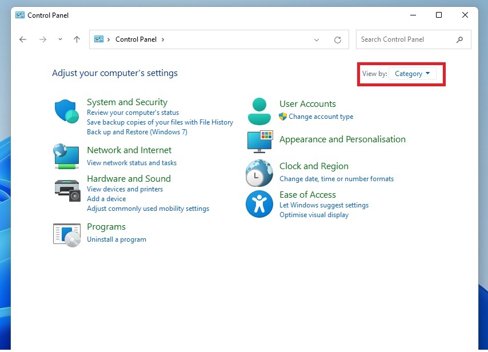Click the Hardware and Sound printer icon
This screenshot has width=488, height=352.
click(x=67, y=190)
